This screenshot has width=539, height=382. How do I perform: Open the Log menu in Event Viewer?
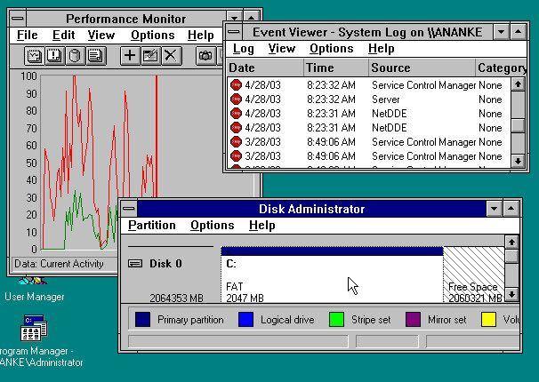[x=243, y=49]
